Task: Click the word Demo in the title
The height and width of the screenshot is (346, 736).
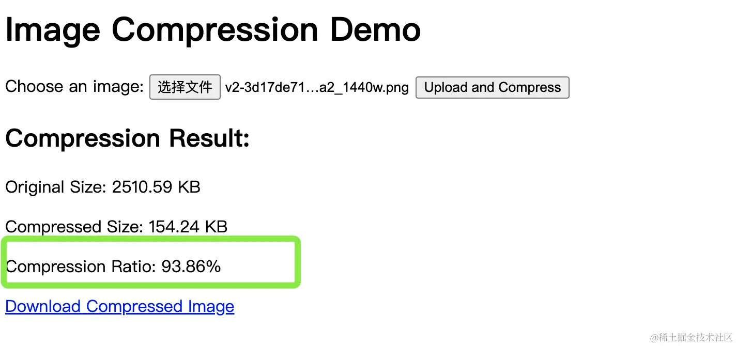Action: pyautogui.click(x=375, y=30)
